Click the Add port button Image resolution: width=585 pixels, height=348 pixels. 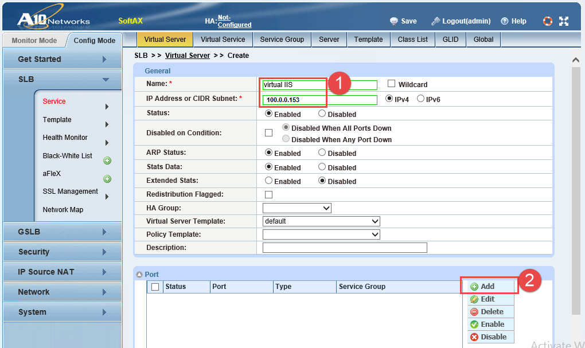[490, 287]
